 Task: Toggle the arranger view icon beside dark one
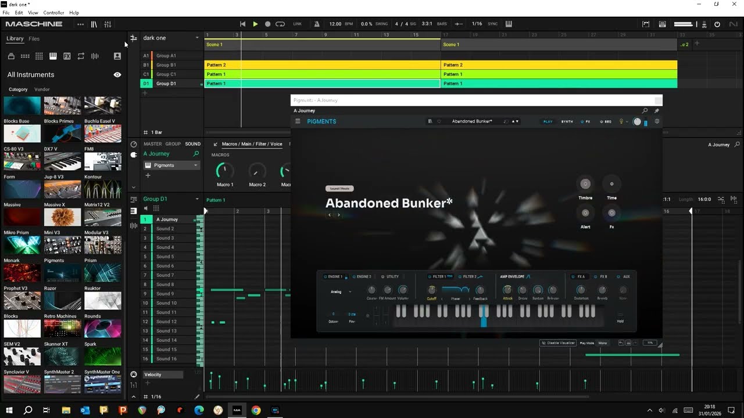coord(133,38)
